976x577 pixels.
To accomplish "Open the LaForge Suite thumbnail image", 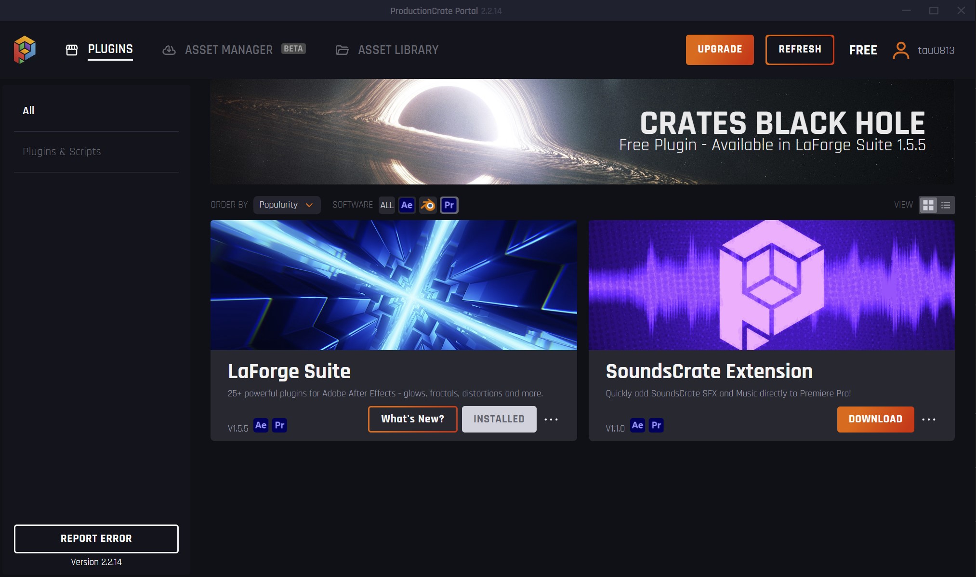I will [393, 285].
